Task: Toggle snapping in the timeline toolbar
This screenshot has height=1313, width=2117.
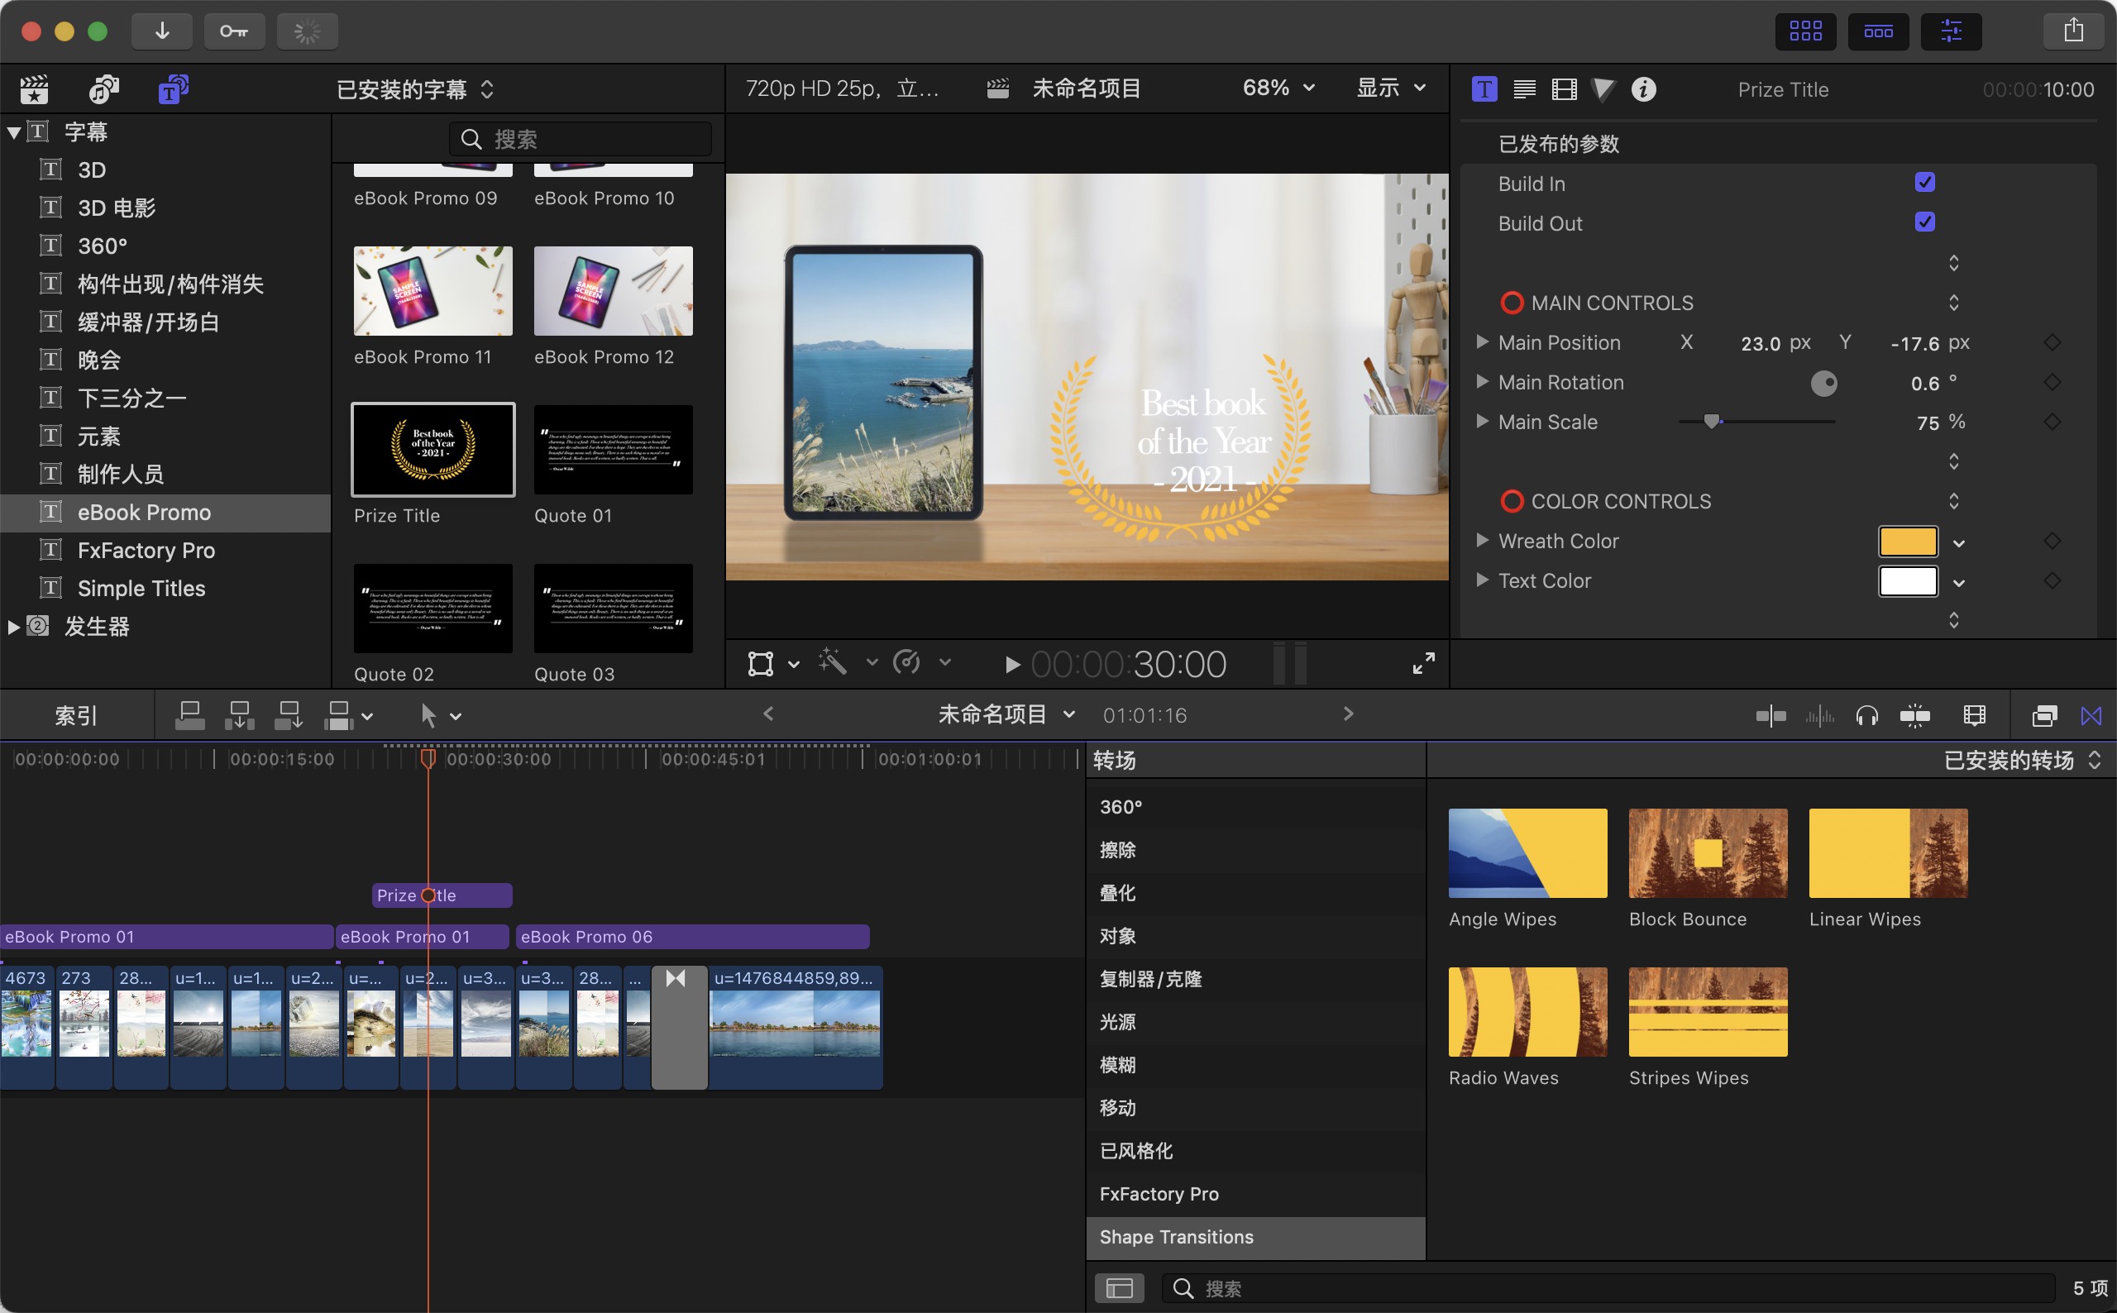Action: click(1914, 715)
